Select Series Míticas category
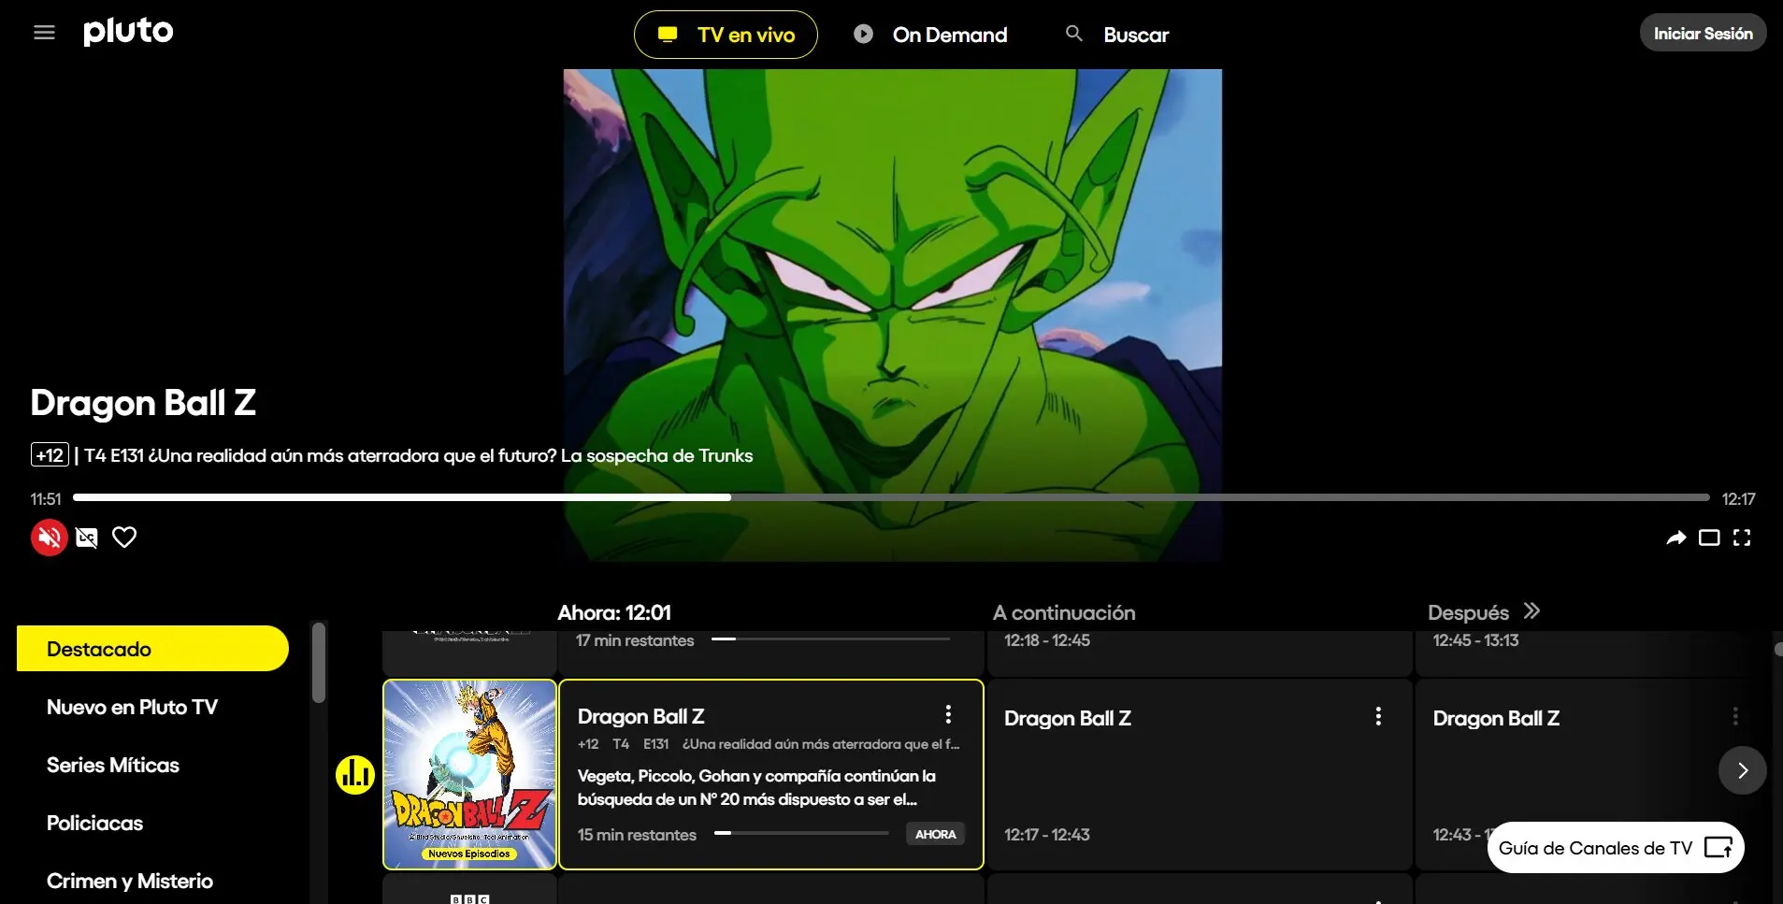 click(113, 765)
